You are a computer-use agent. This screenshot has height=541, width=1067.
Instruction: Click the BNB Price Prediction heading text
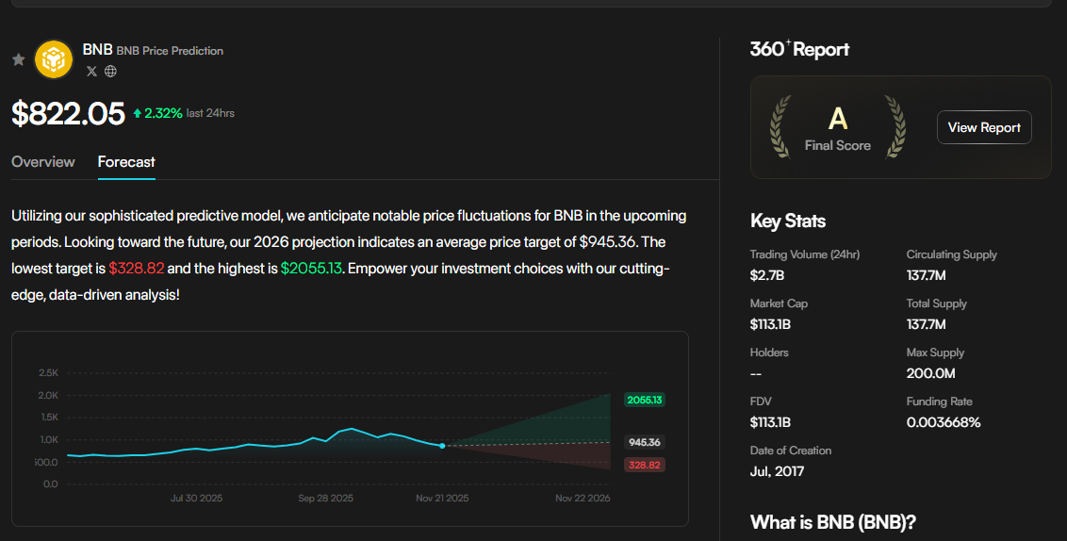point(170,51)
